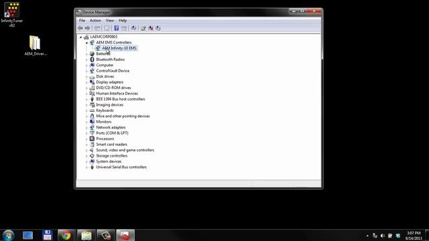The height and width of the screenshot is (241, 429).
Task: Expand the System devices node arrow
Action: click(x=86, y=161)
